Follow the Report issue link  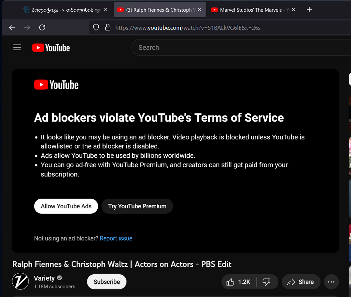116,238
